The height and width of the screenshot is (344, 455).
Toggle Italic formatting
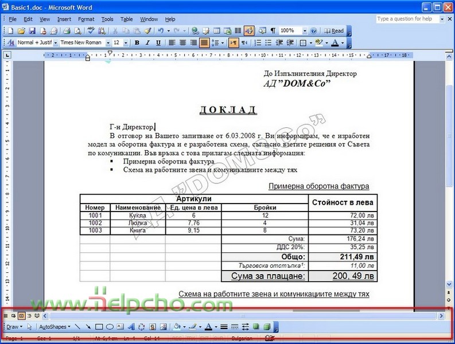(147, 43)
